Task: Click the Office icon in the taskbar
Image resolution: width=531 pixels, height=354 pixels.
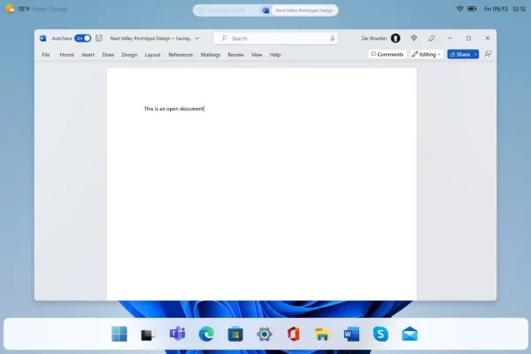Action: click(293, 334)
